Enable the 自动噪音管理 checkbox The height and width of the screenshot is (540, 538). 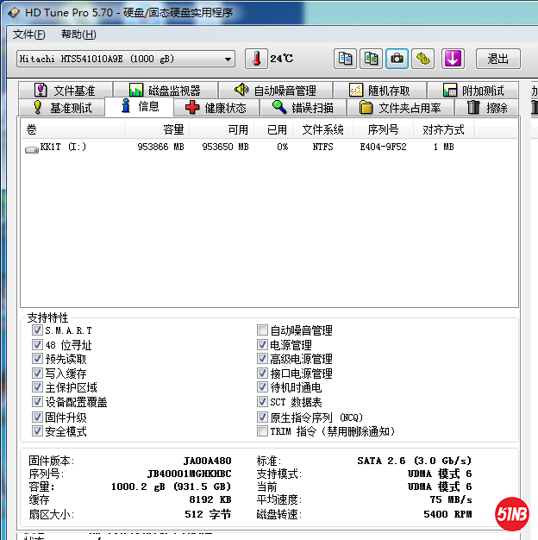click(x=263, y=330)
